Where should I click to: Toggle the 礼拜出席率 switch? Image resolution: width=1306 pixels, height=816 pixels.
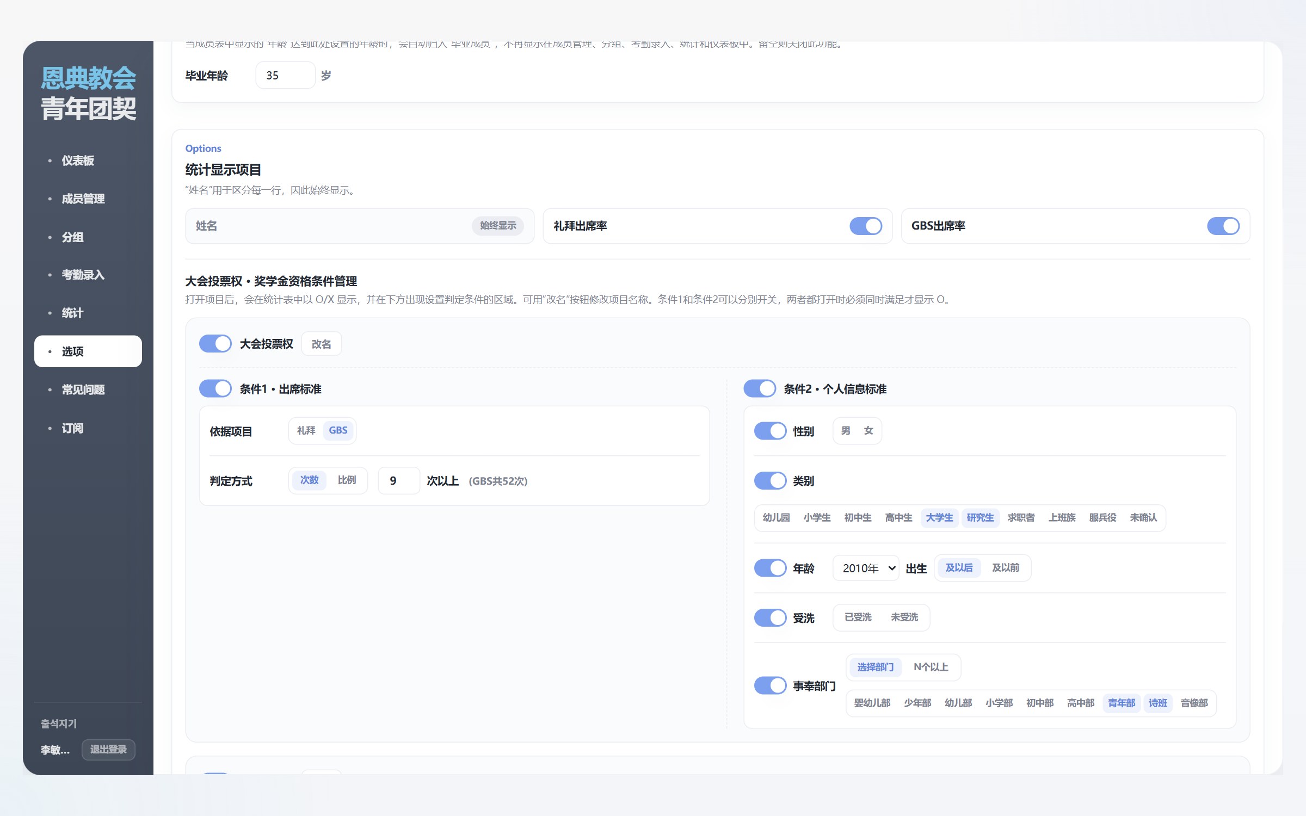click(865, 226)
